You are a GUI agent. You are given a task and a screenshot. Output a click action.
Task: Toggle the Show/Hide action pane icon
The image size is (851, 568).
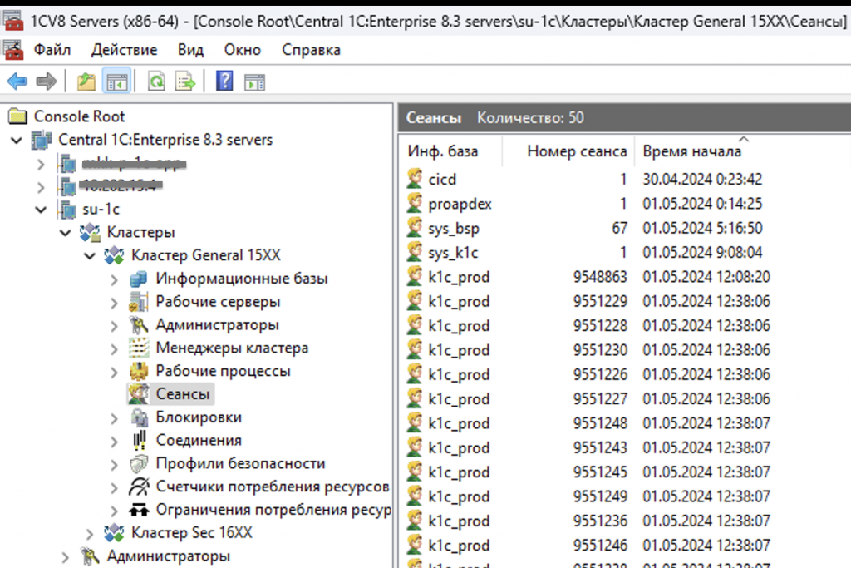coord(254,82)
